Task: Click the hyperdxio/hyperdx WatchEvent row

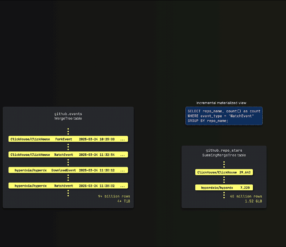Action: pos(68,186)
